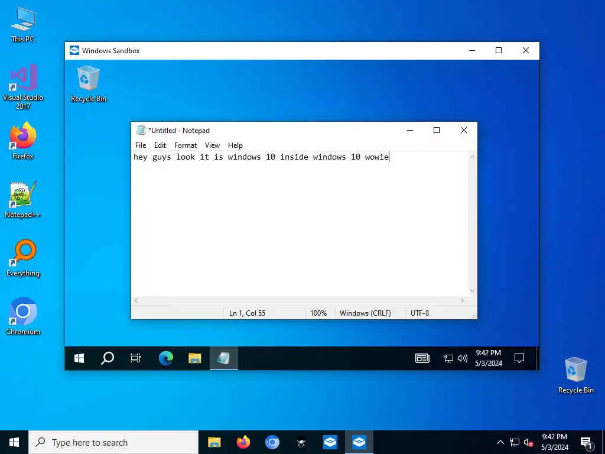
Task: Show hidden icons chevron in host tray
Action: (500, 442)
